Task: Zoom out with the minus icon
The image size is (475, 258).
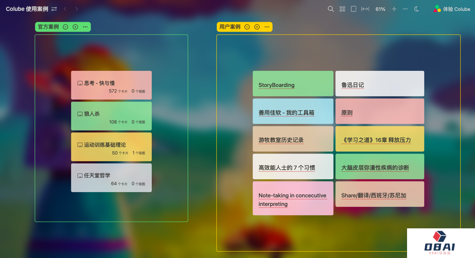Action: coord(405,9)
